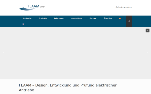This screenshot has height=94, width=151.
Task: Click the FEAAM Design, Entwicklung heading
Action: click(x=68, y=87)
